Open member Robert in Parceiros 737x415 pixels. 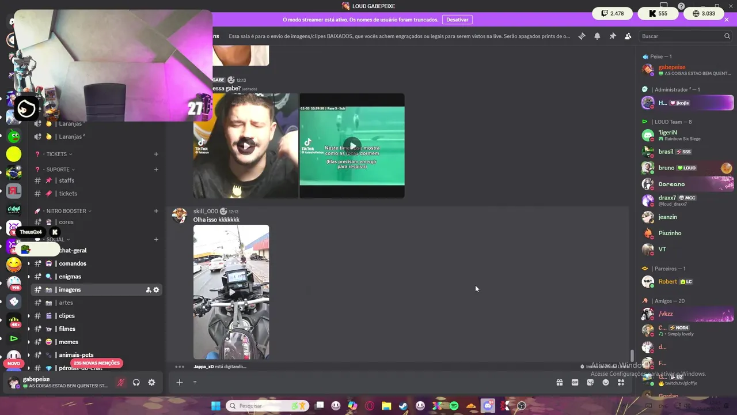687,282
